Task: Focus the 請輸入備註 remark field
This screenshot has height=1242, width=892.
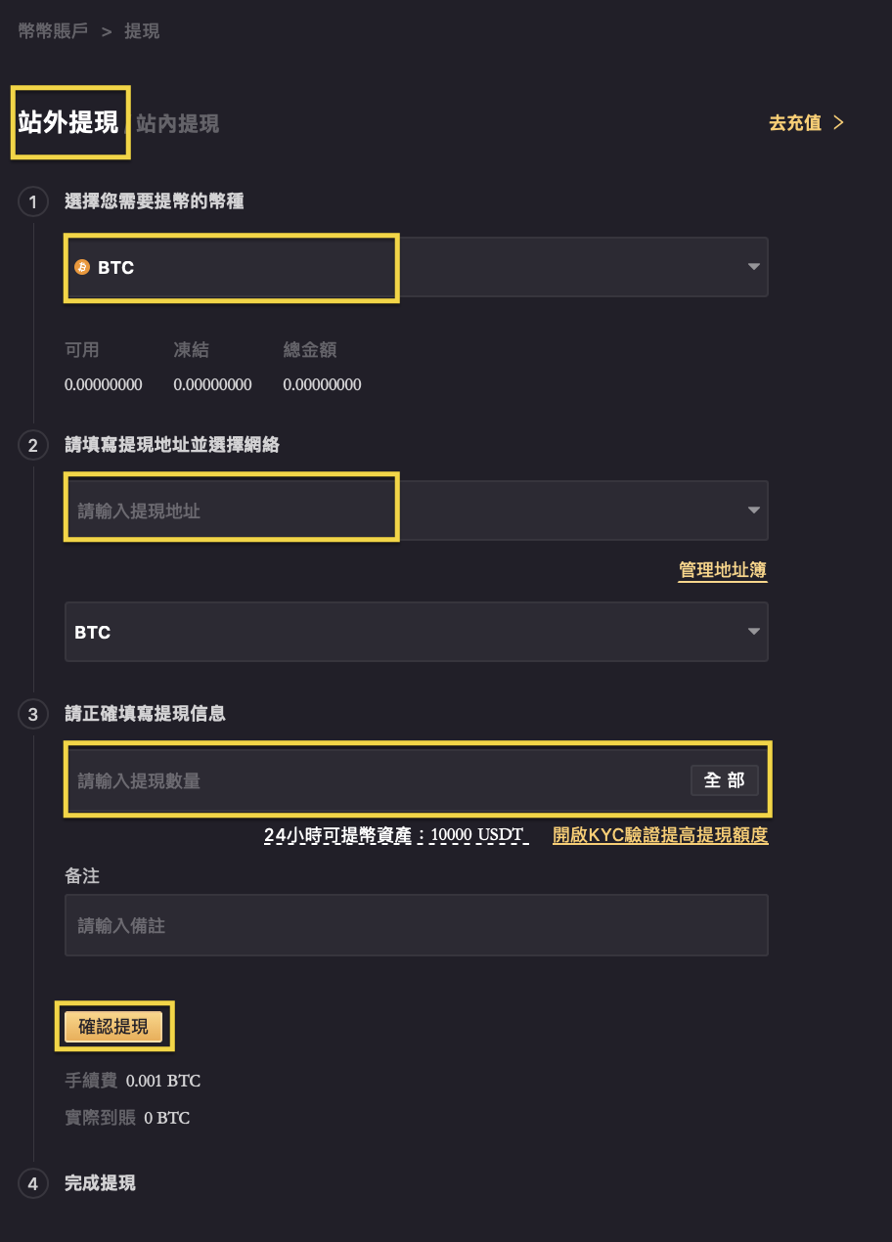Action: pos(416,925)
